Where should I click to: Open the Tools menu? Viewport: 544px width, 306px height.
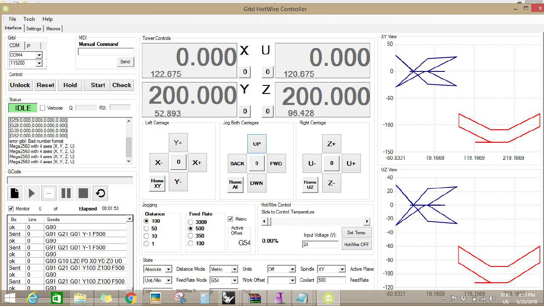tap(29, 19)
